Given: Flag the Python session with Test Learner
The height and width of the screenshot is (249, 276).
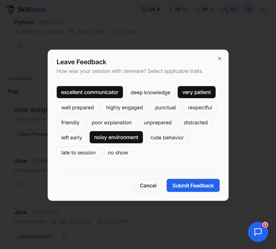Looking at the screenshot, I should click(20, 47).
